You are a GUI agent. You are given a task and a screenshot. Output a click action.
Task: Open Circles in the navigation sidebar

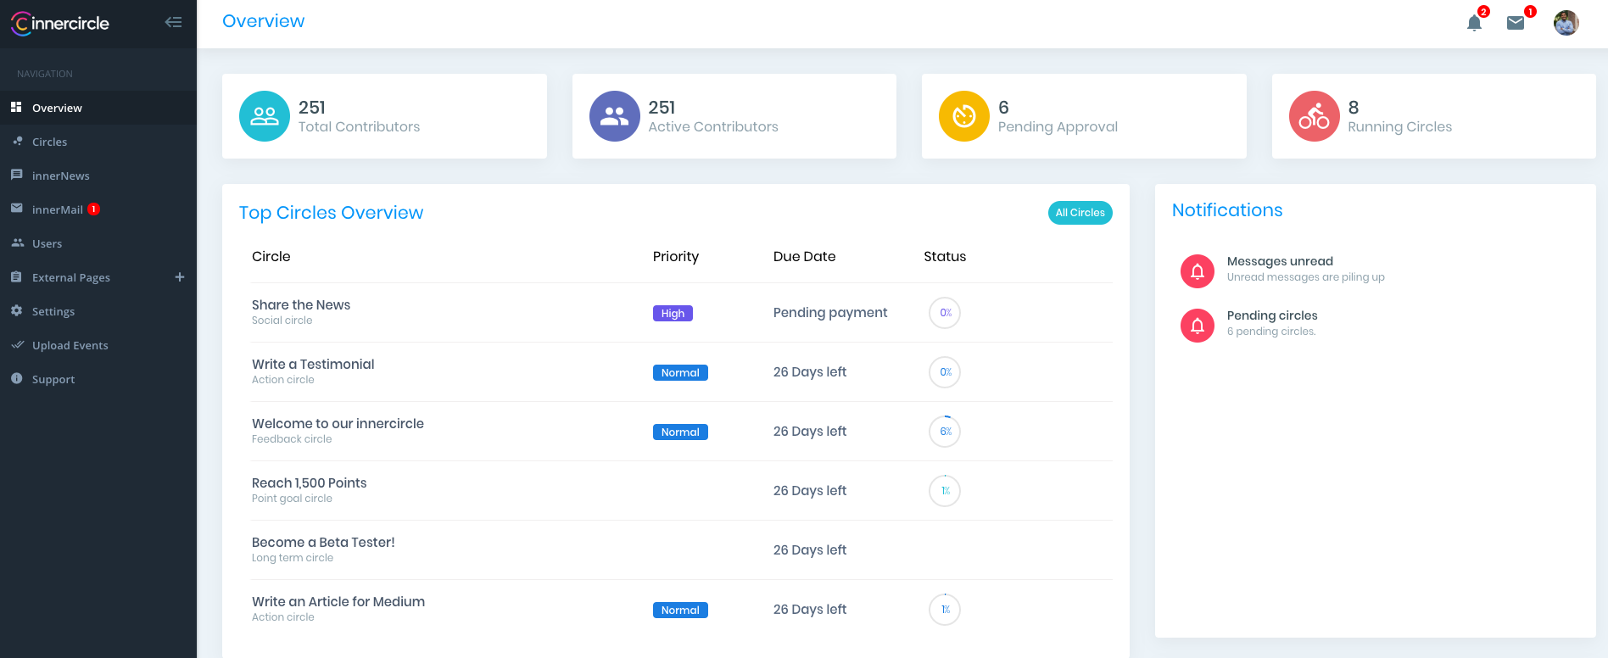[x=49, y=142]
